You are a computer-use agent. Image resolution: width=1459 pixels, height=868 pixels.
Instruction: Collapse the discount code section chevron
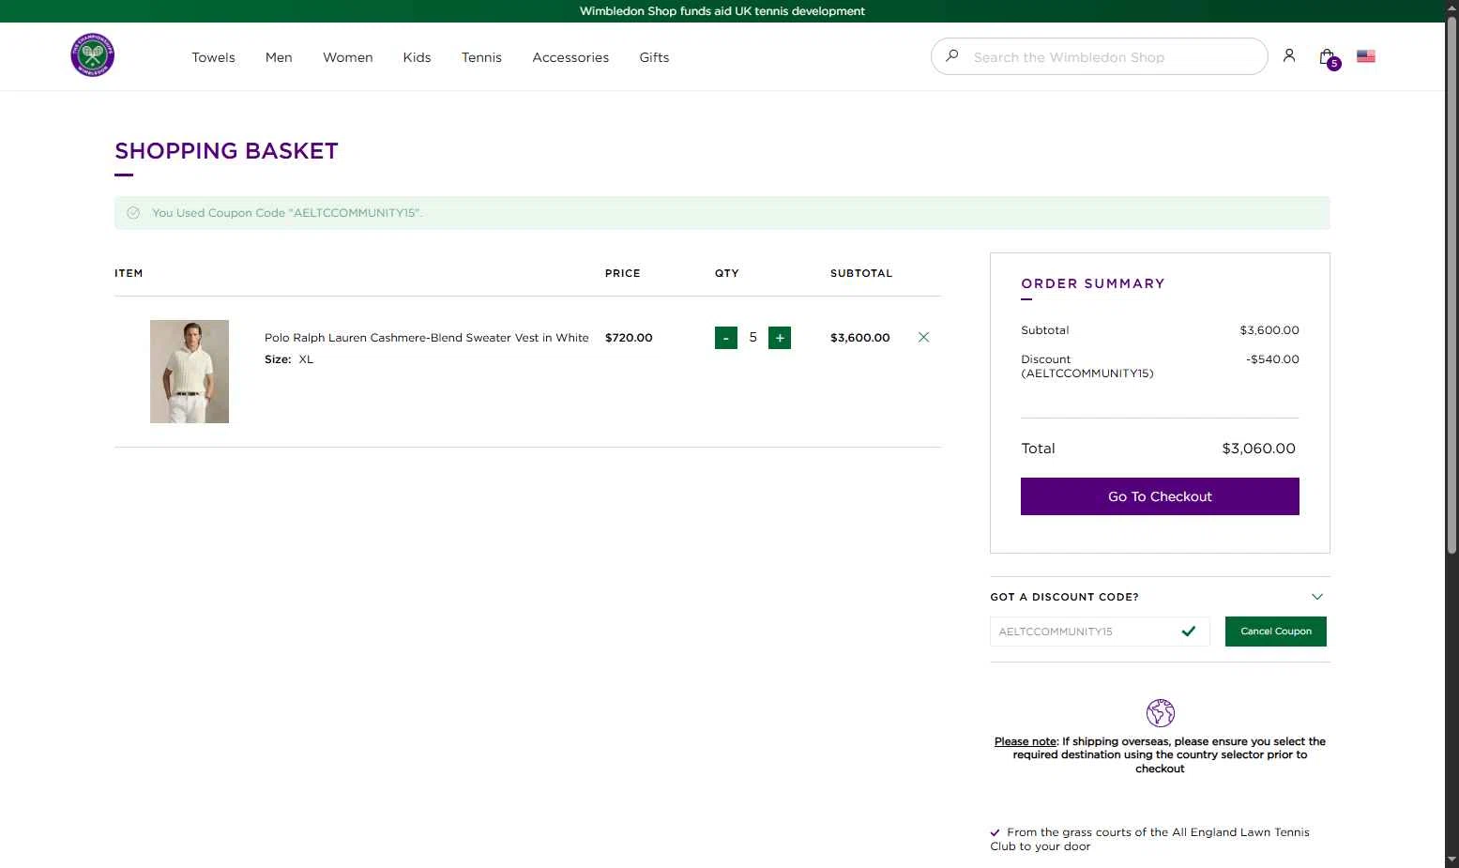(1317, 597)
